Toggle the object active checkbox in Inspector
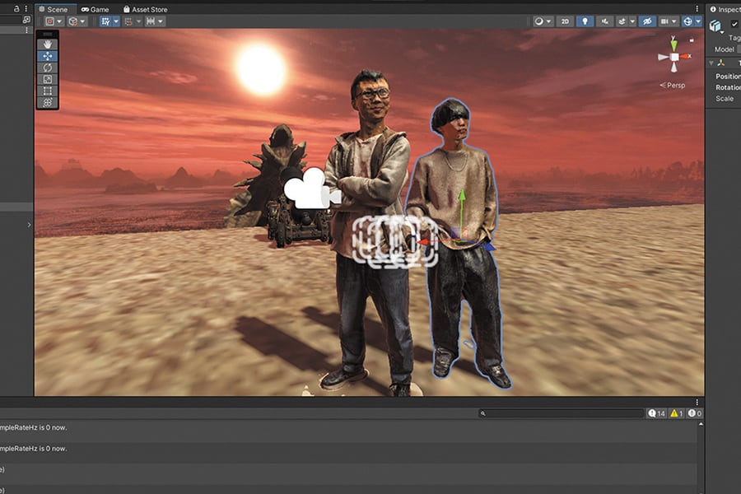Screen dimensions: 741x494 (734, 24)
